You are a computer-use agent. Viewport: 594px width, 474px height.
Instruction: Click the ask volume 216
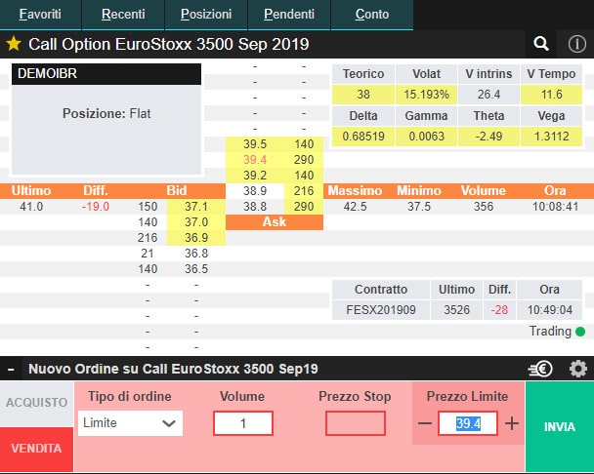point(304,191)
